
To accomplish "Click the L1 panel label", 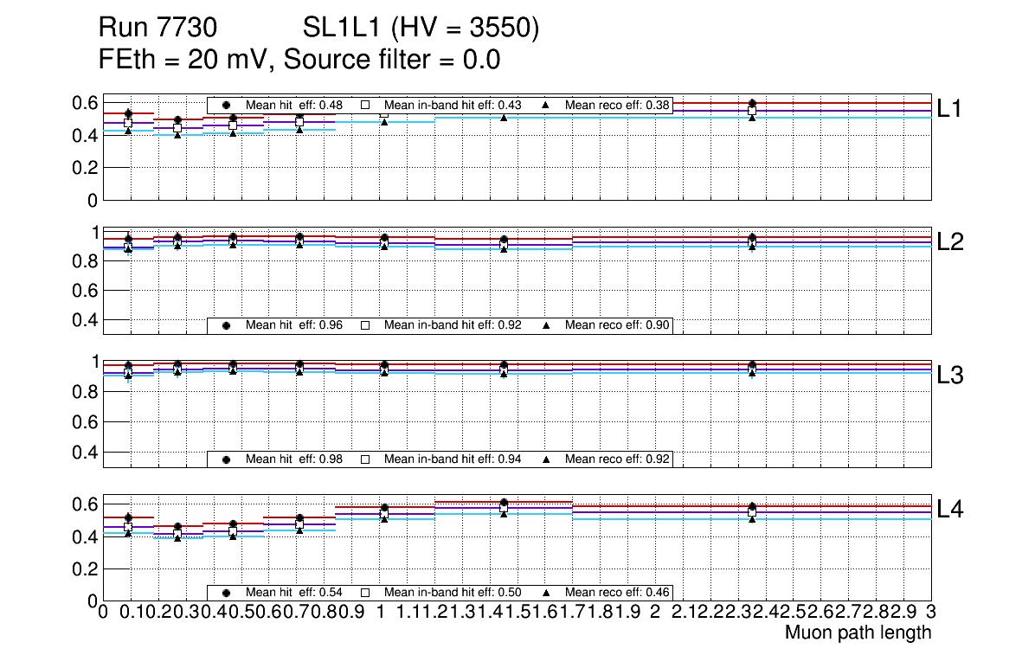I will click(x=950, y=108).
